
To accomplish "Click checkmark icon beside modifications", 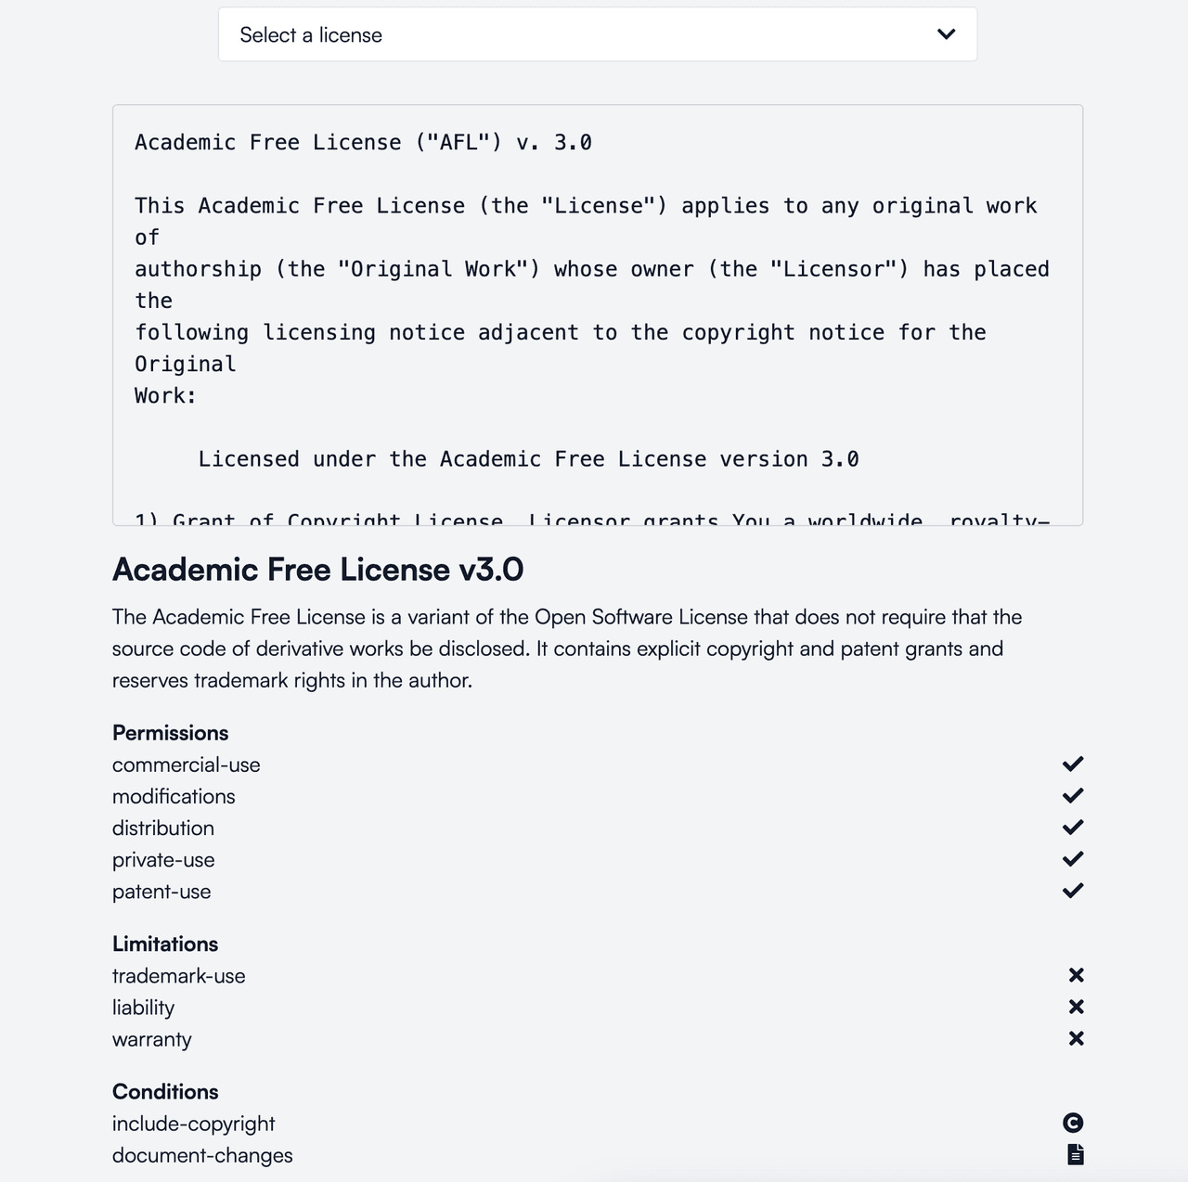I will [1073, 796].
